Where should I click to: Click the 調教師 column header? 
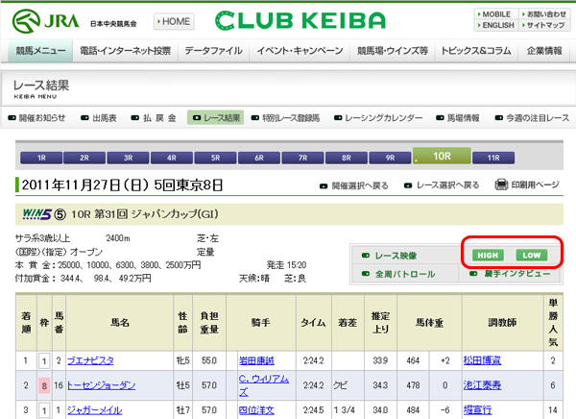(x=502, y=323)
